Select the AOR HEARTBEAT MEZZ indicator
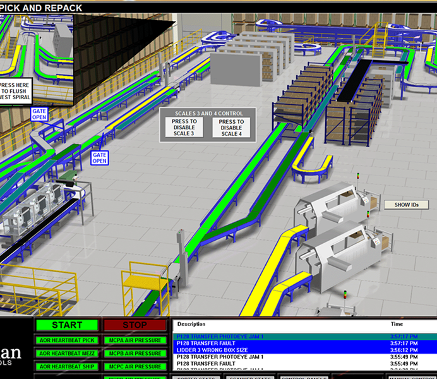Screen dimensions: 437x379 (67, 353)
